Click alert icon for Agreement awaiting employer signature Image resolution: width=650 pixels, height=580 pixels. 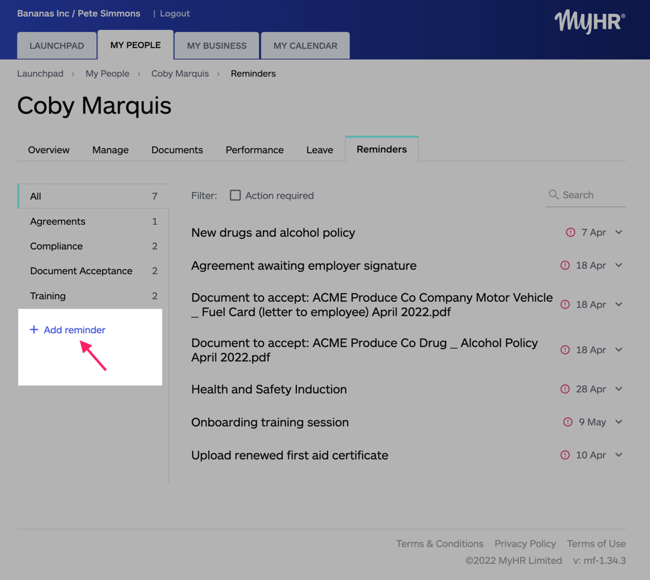pos(565,266)
